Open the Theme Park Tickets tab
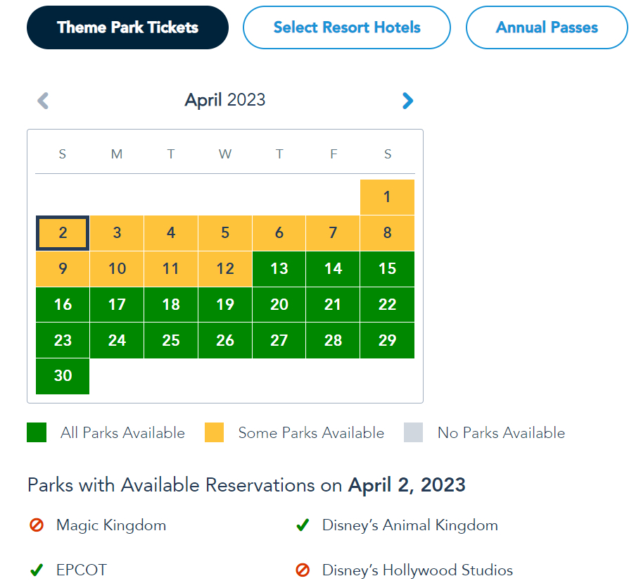The width and height of the screenshot is (641, 588). tap(127, 27)
